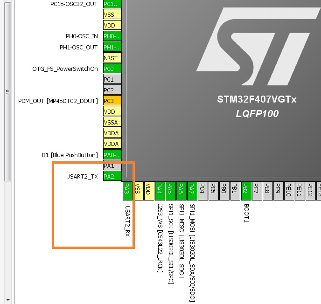Click the OTG_FS_PowerSwitchOn label
The width and height of the screenshot is (321, 304).
[65, 69]
